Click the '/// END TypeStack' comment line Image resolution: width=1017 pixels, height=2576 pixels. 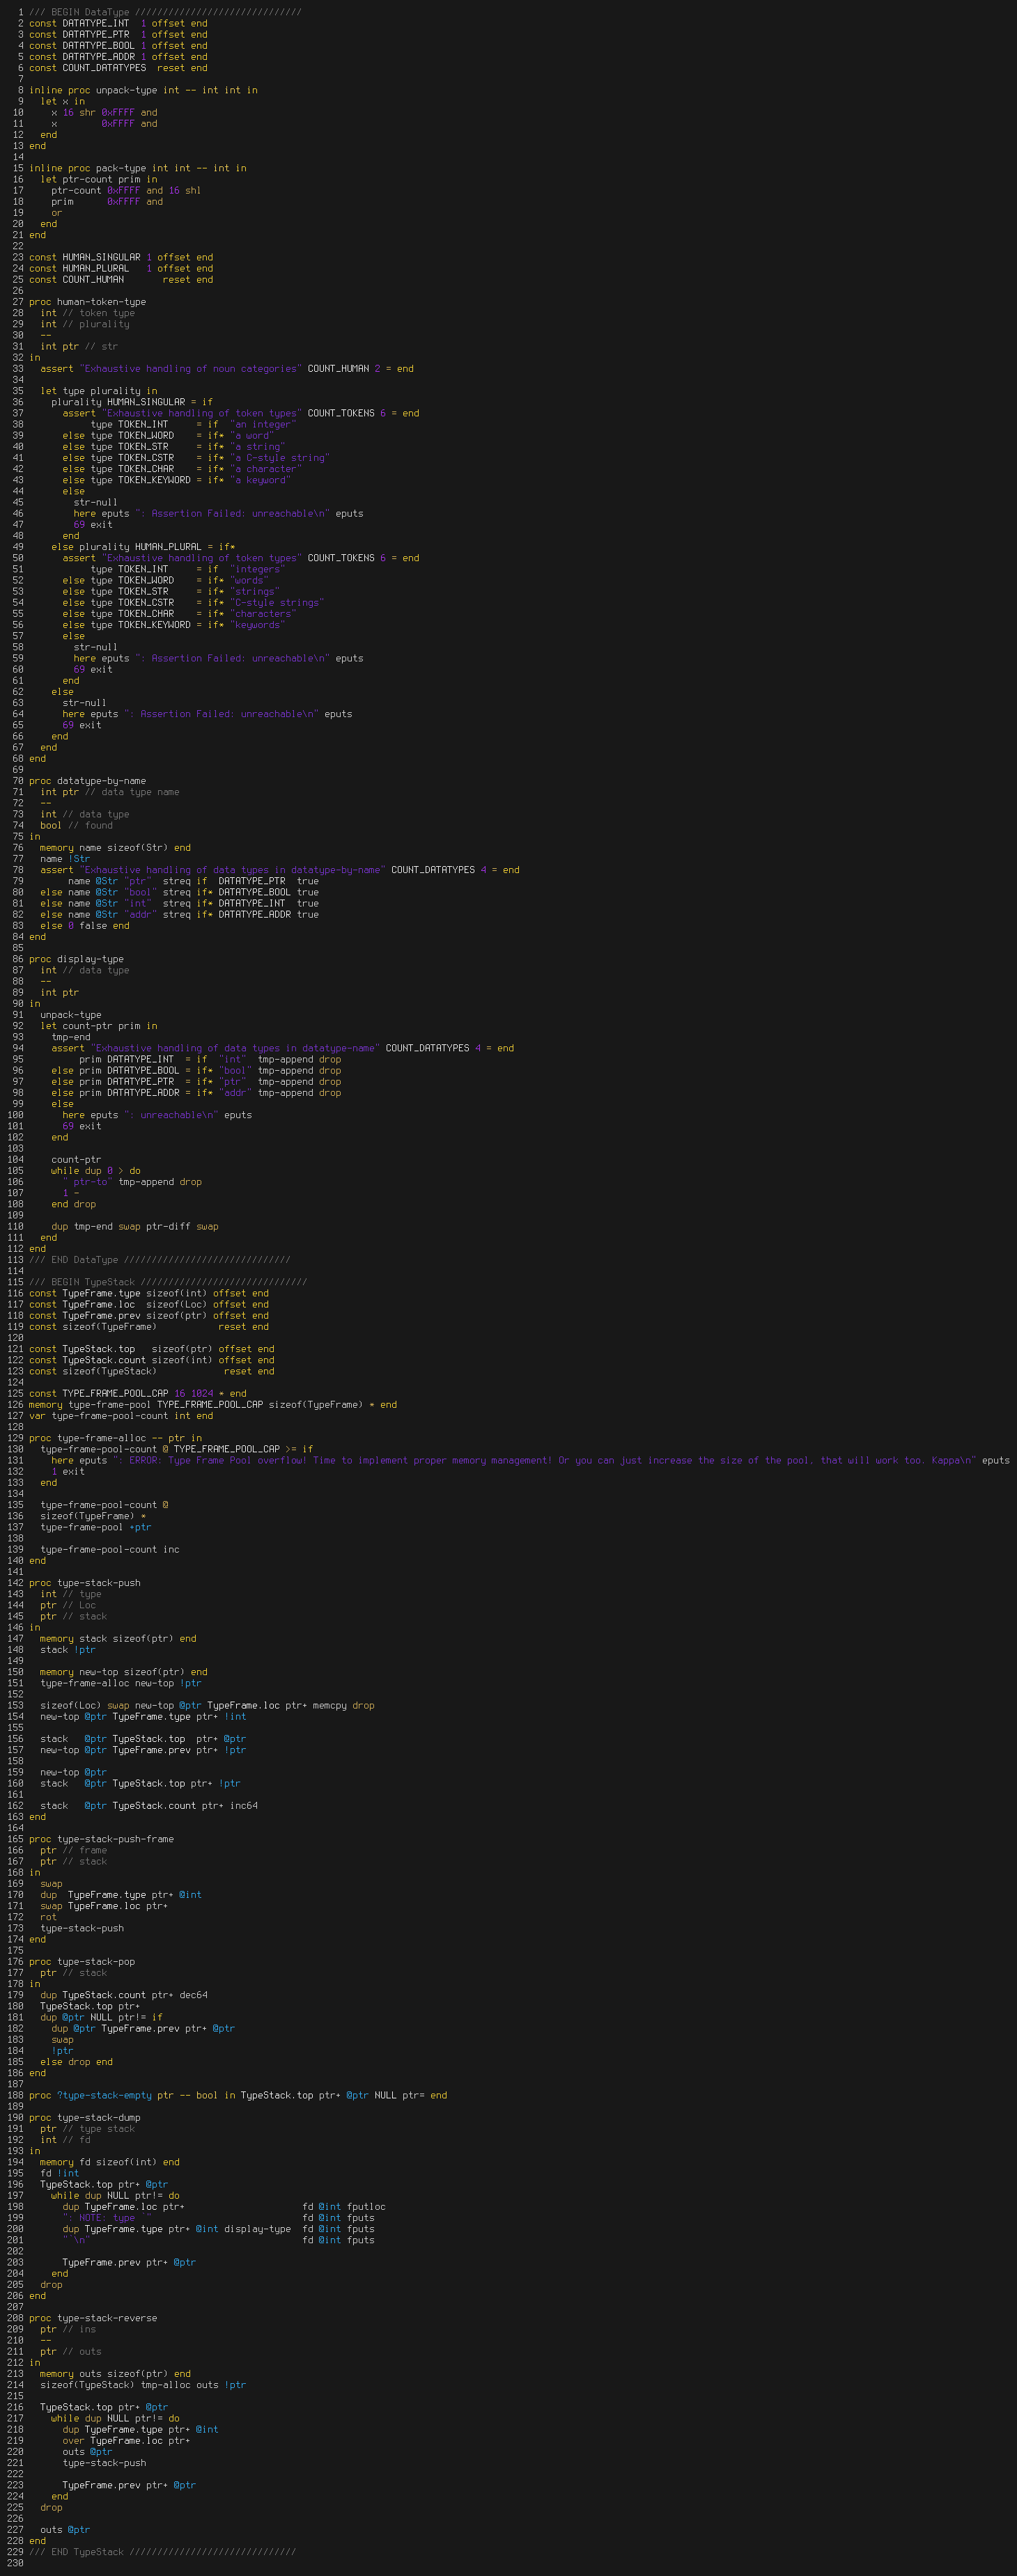tap(163, 2552)
